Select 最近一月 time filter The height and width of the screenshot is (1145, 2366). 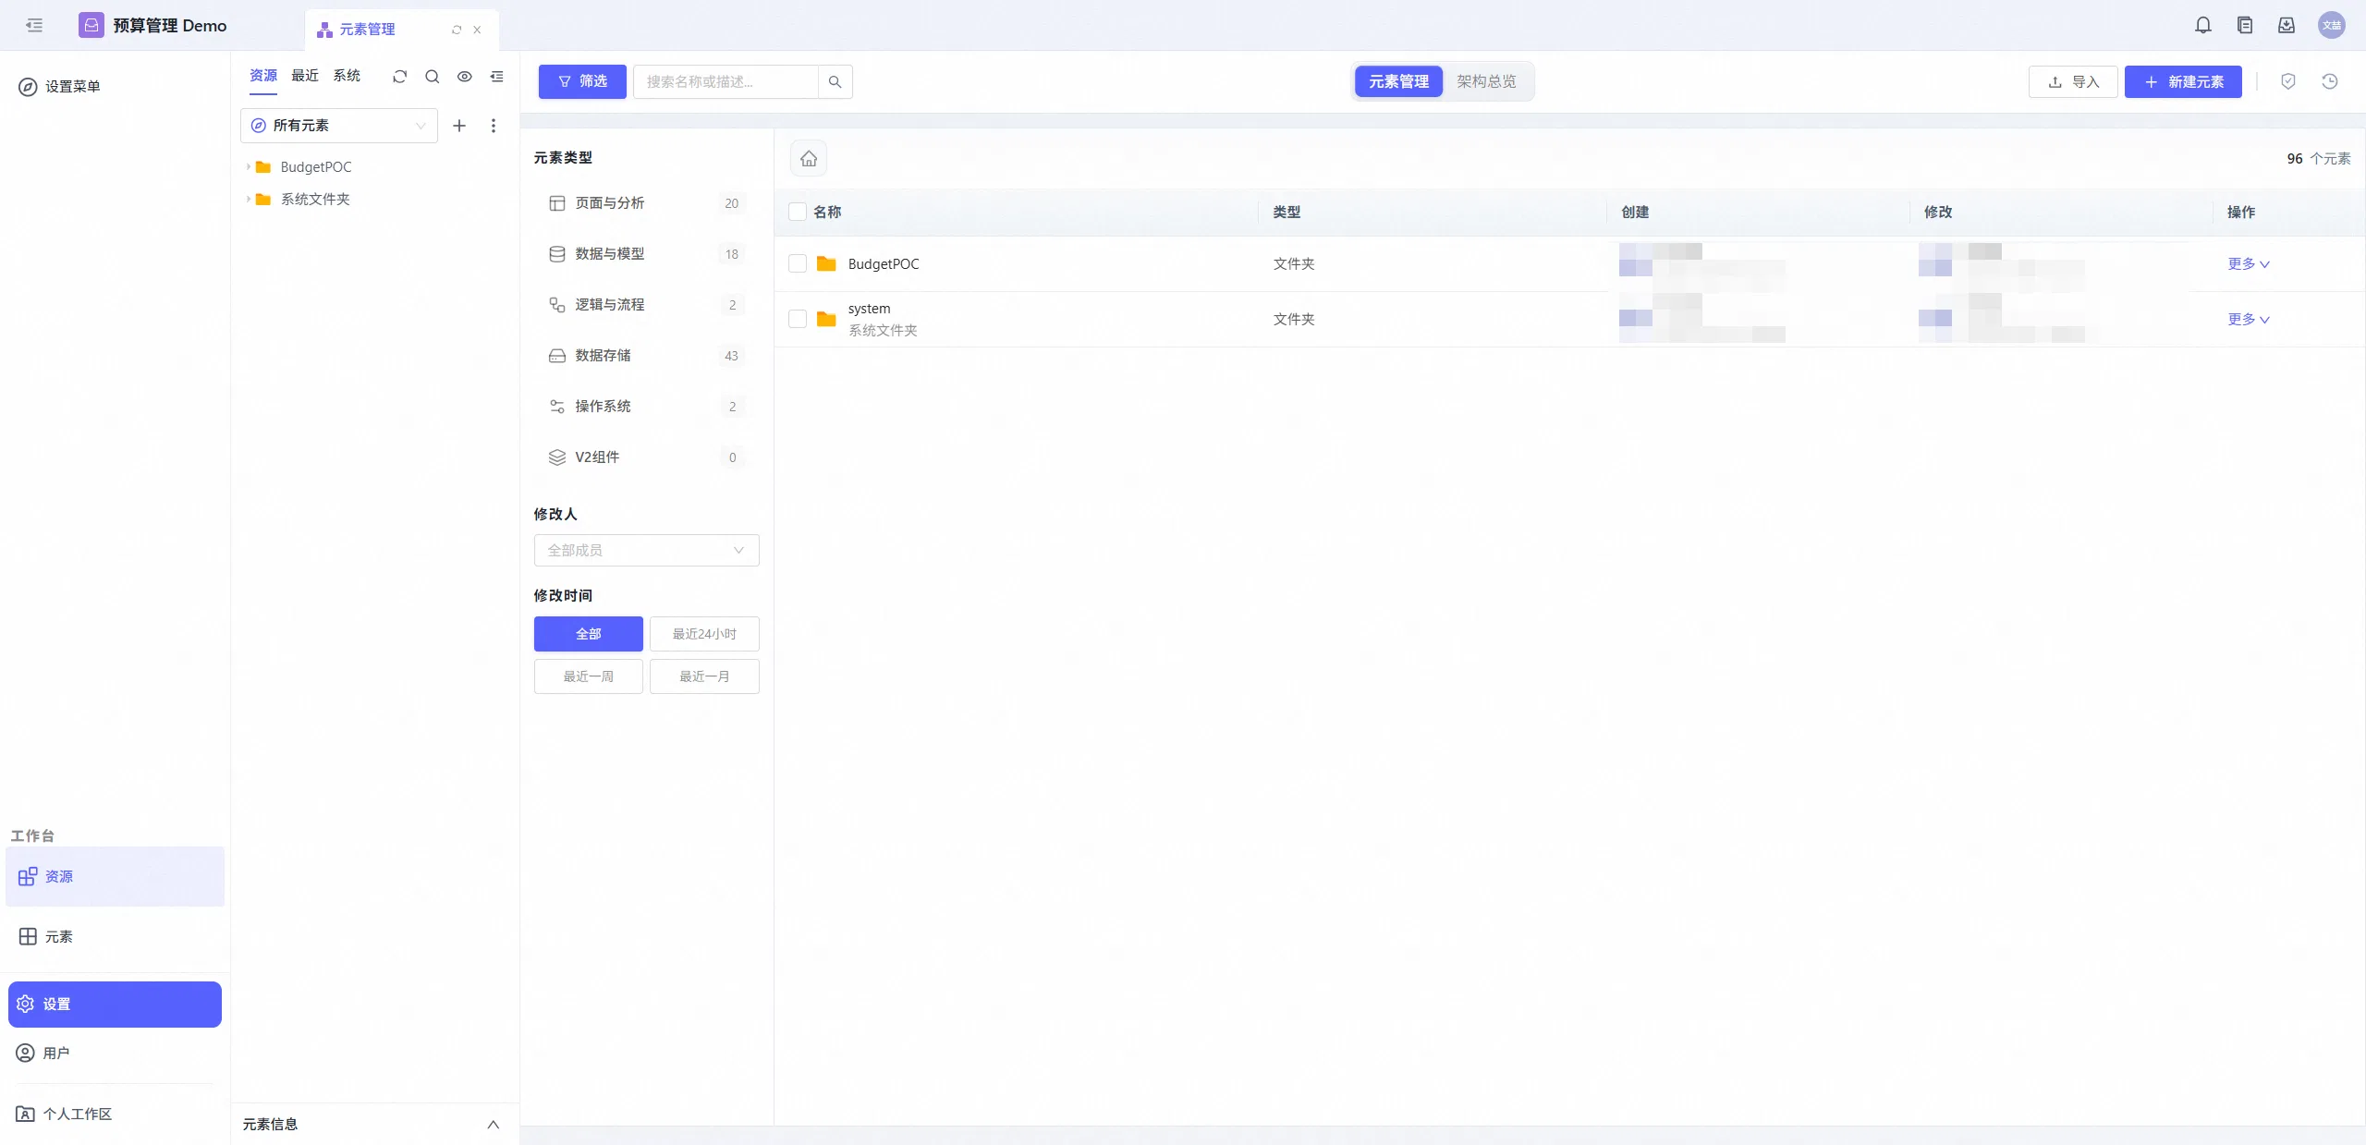pos(704,676)
